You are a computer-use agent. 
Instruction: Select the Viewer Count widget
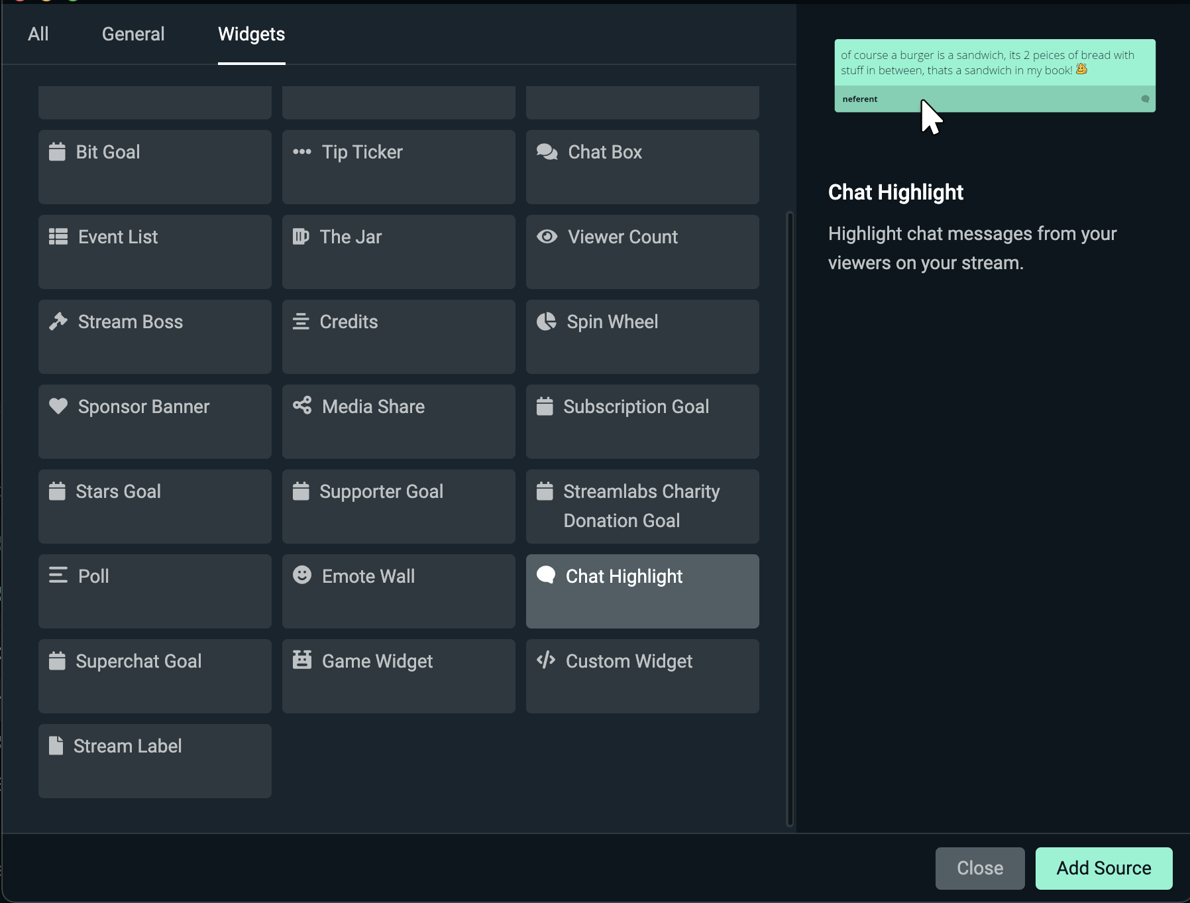click(641, 251)
